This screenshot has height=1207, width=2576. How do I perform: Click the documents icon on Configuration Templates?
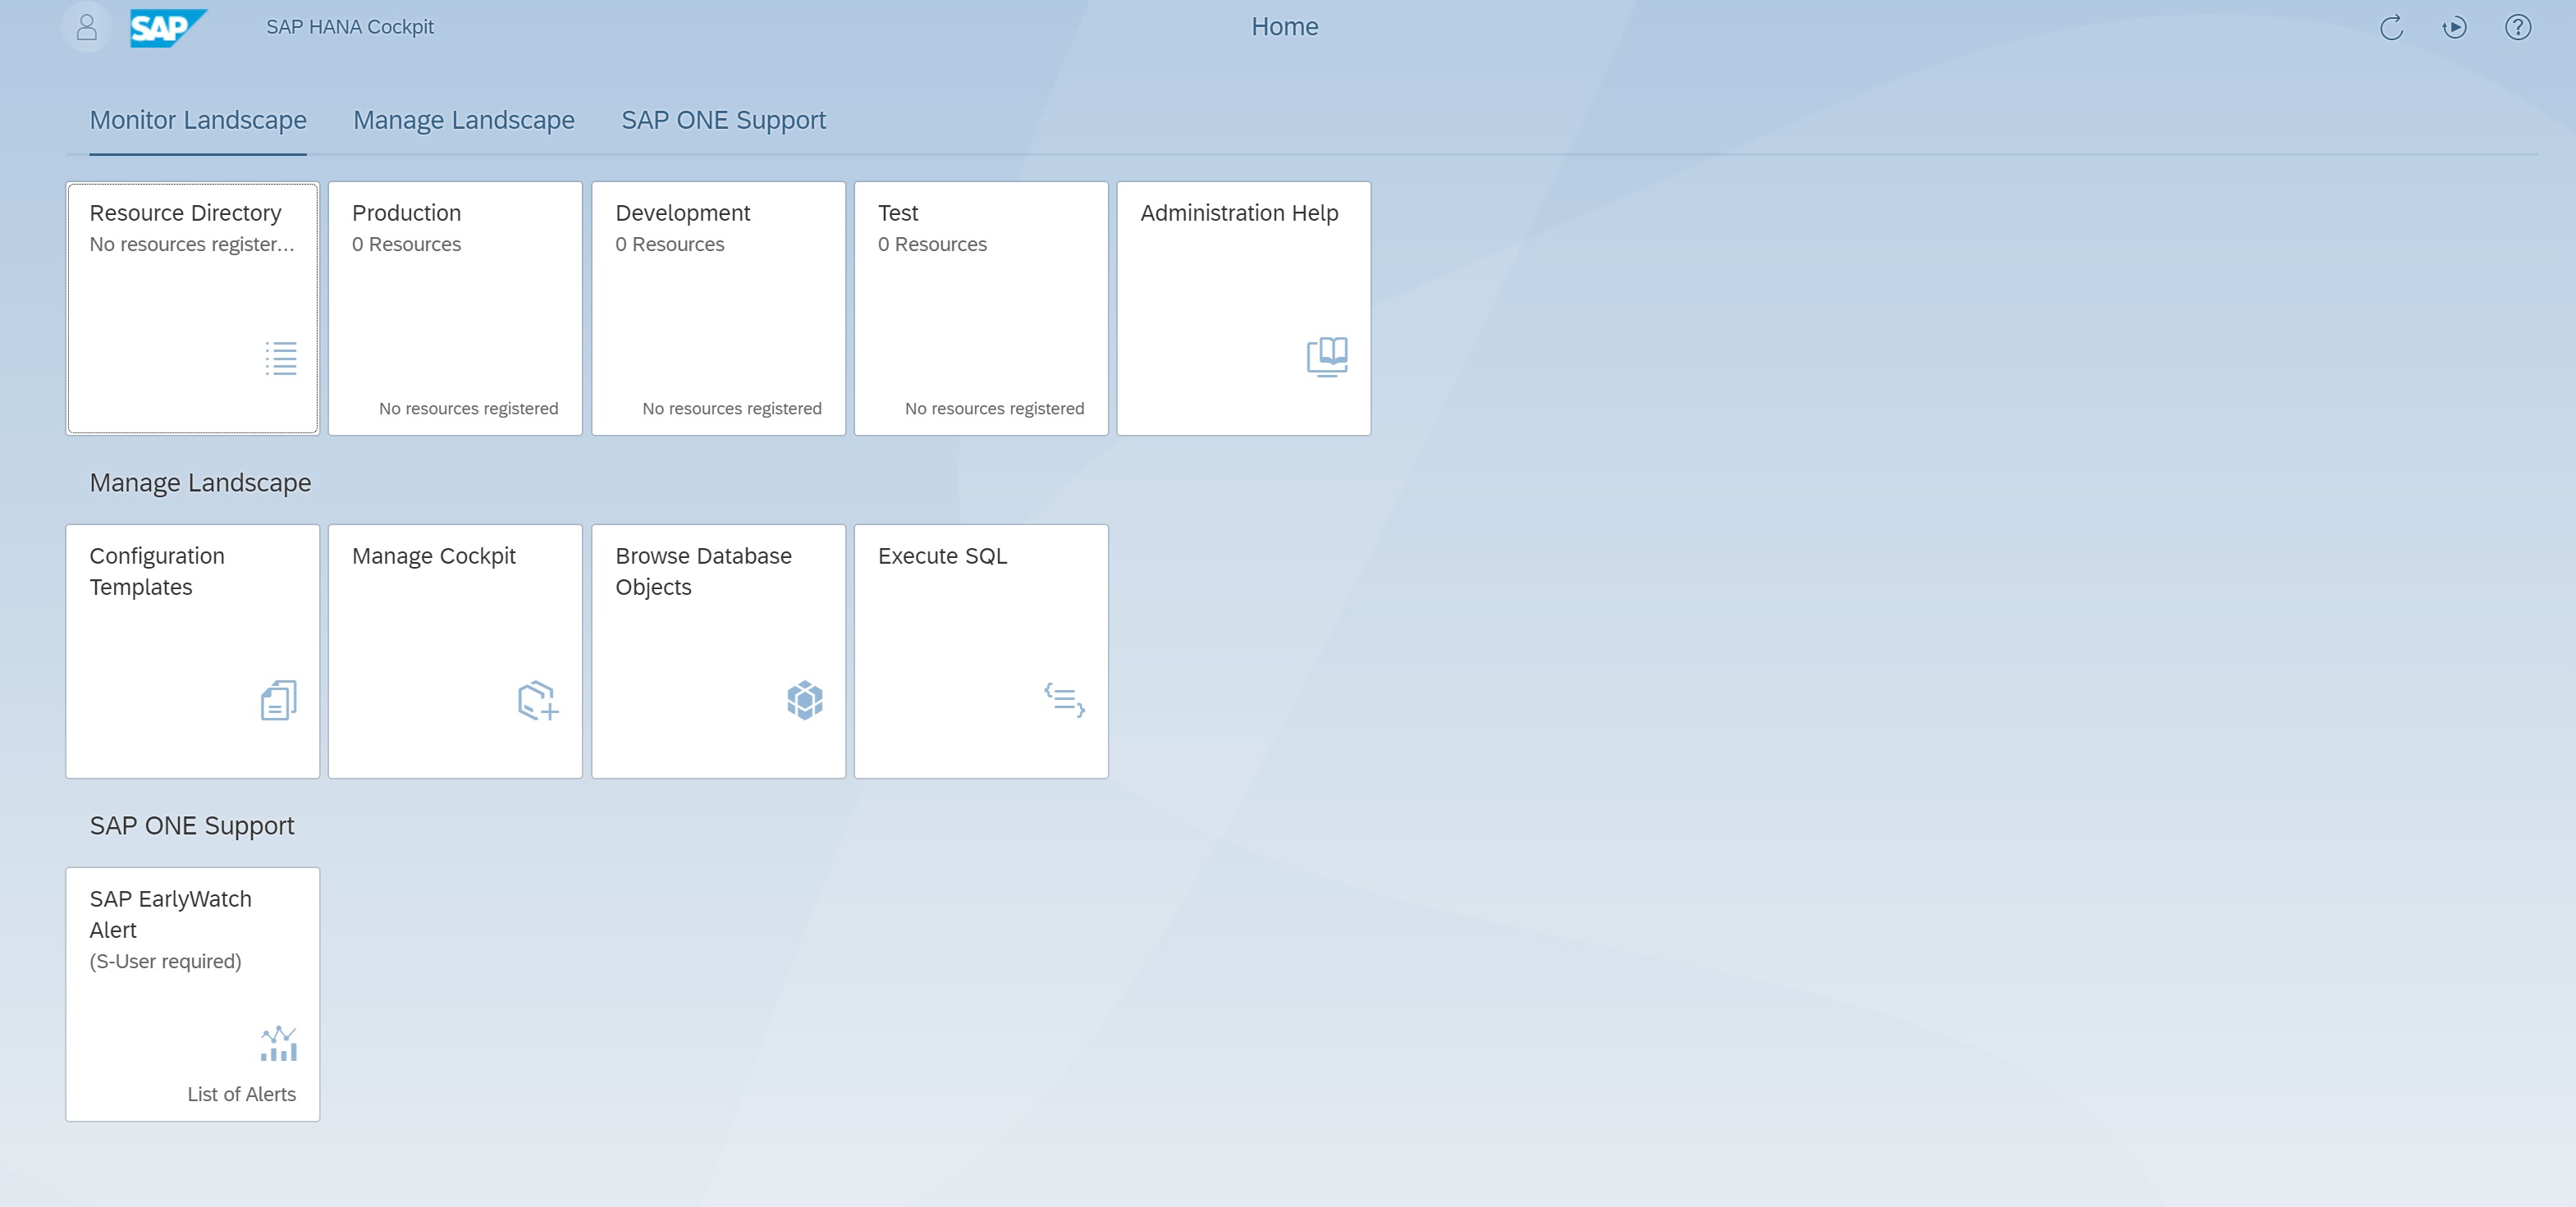(x=278, y=700)
